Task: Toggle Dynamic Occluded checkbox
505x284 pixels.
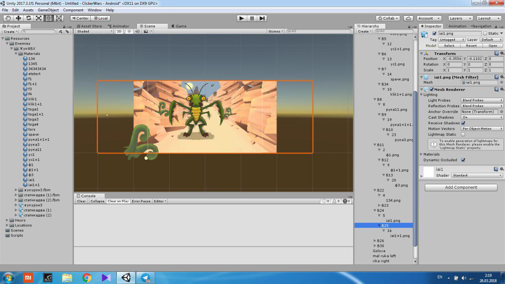Action: pos(463,160)
